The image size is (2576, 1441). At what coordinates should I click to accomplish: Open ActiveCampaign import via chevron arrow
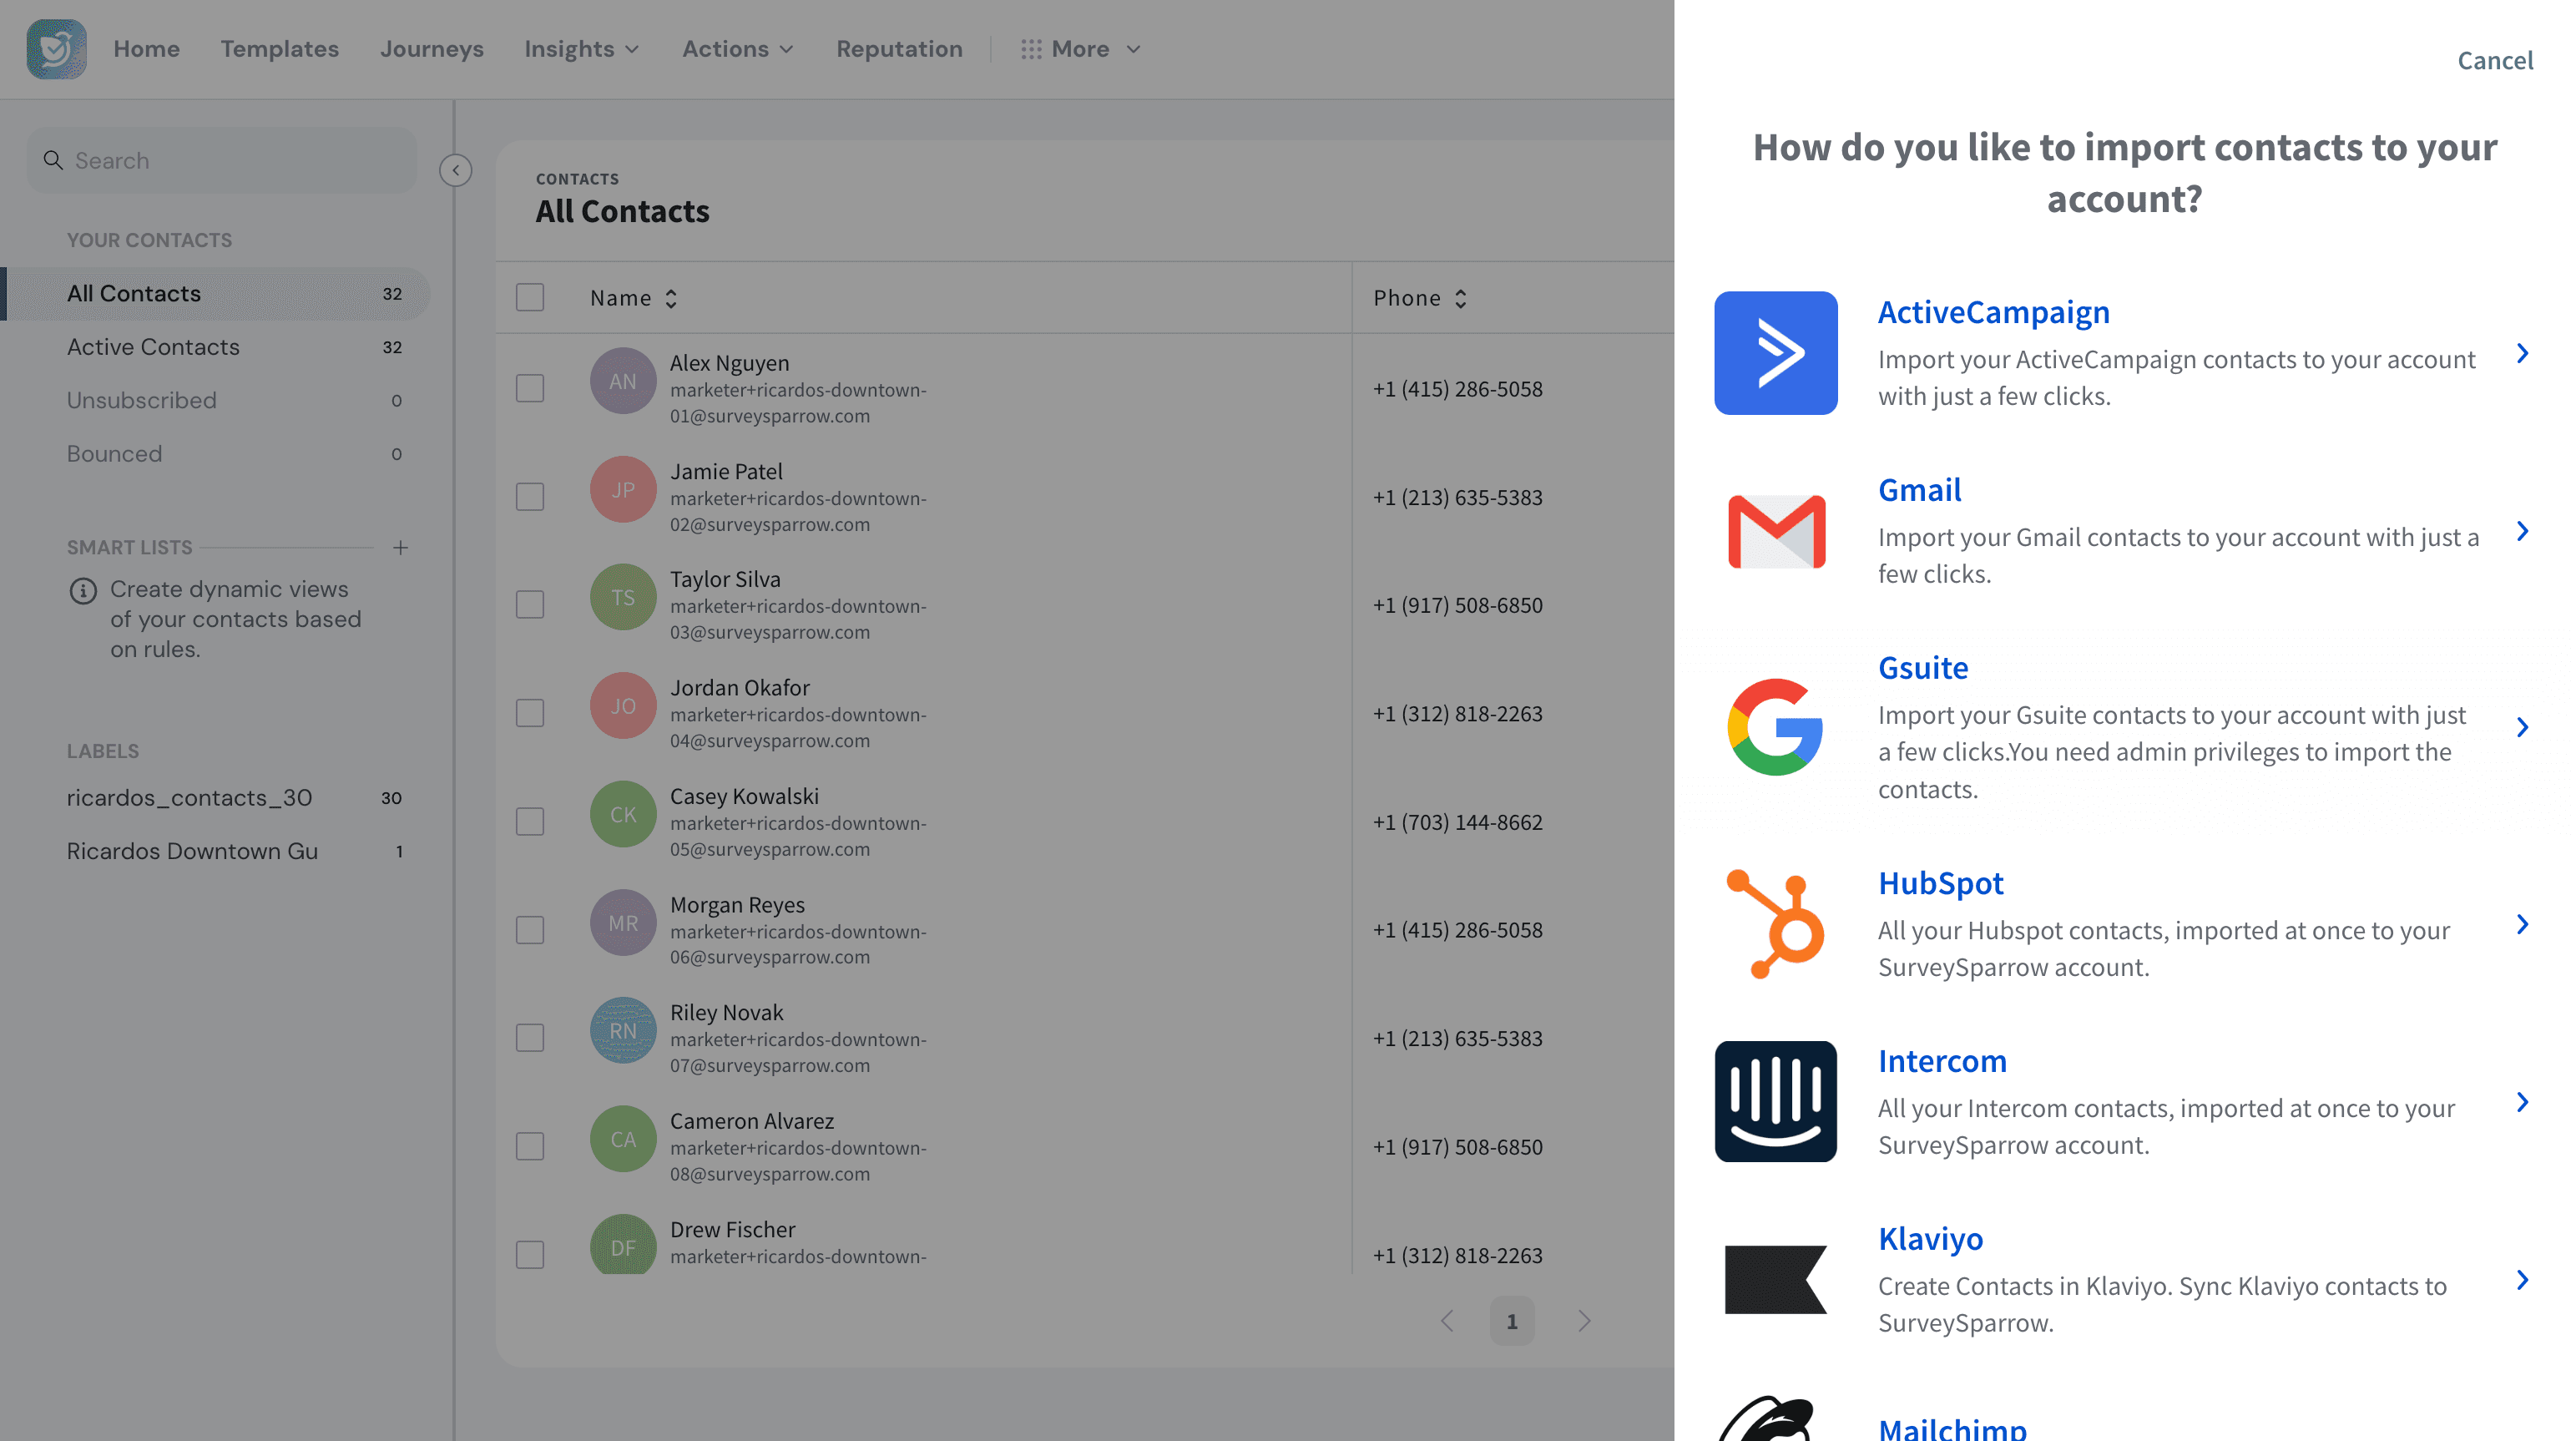[2522, 353]
